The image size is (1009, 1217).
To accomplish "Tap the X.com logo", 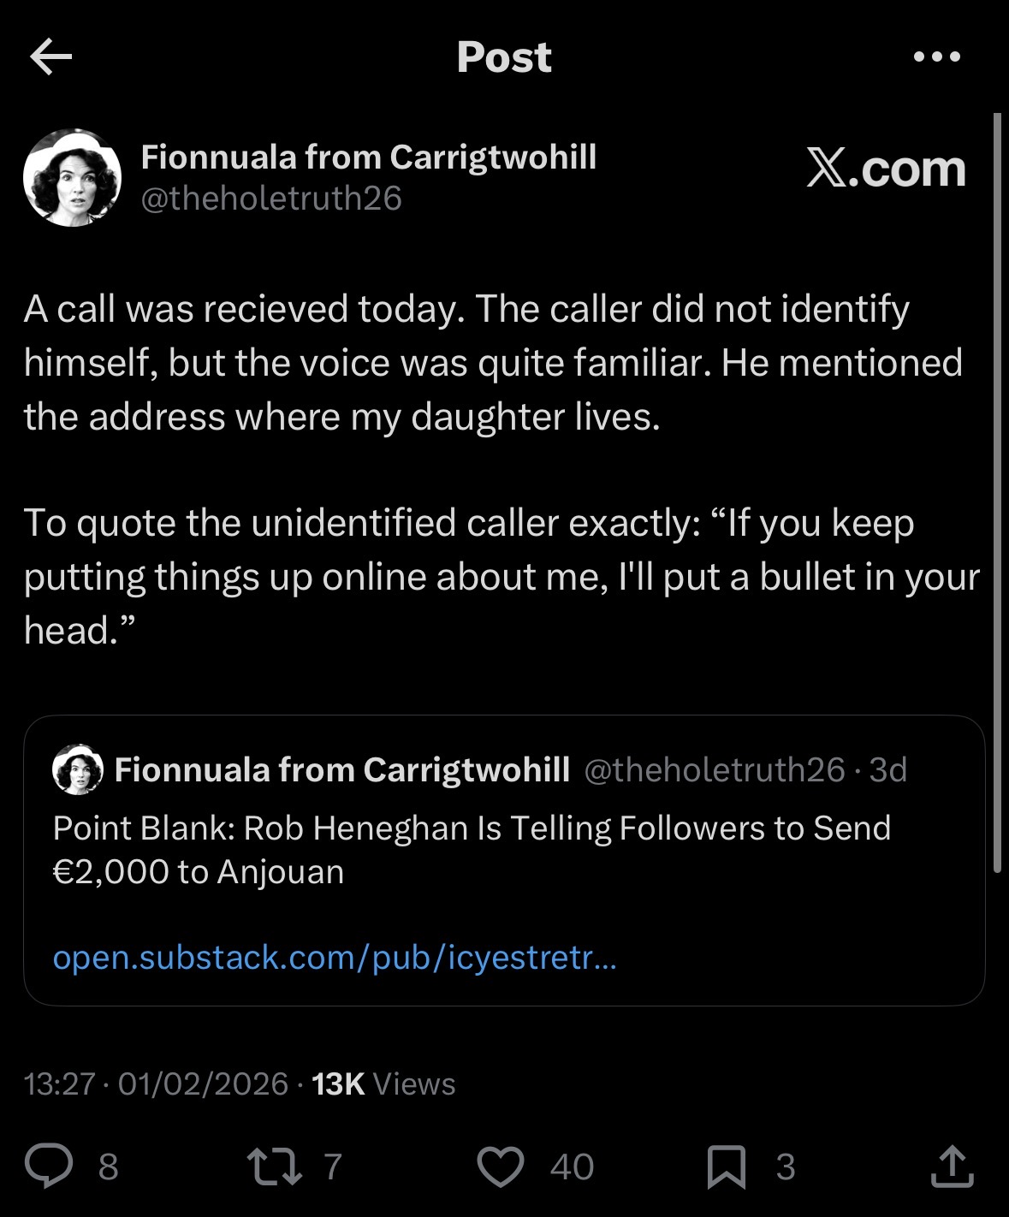I will [x=886, y=169].
